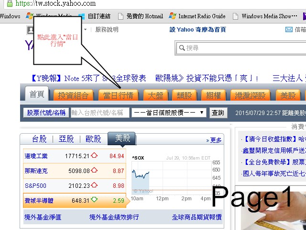
Task: Open the 【Y晚報】Note 5來了 headline
Action: 88,78
